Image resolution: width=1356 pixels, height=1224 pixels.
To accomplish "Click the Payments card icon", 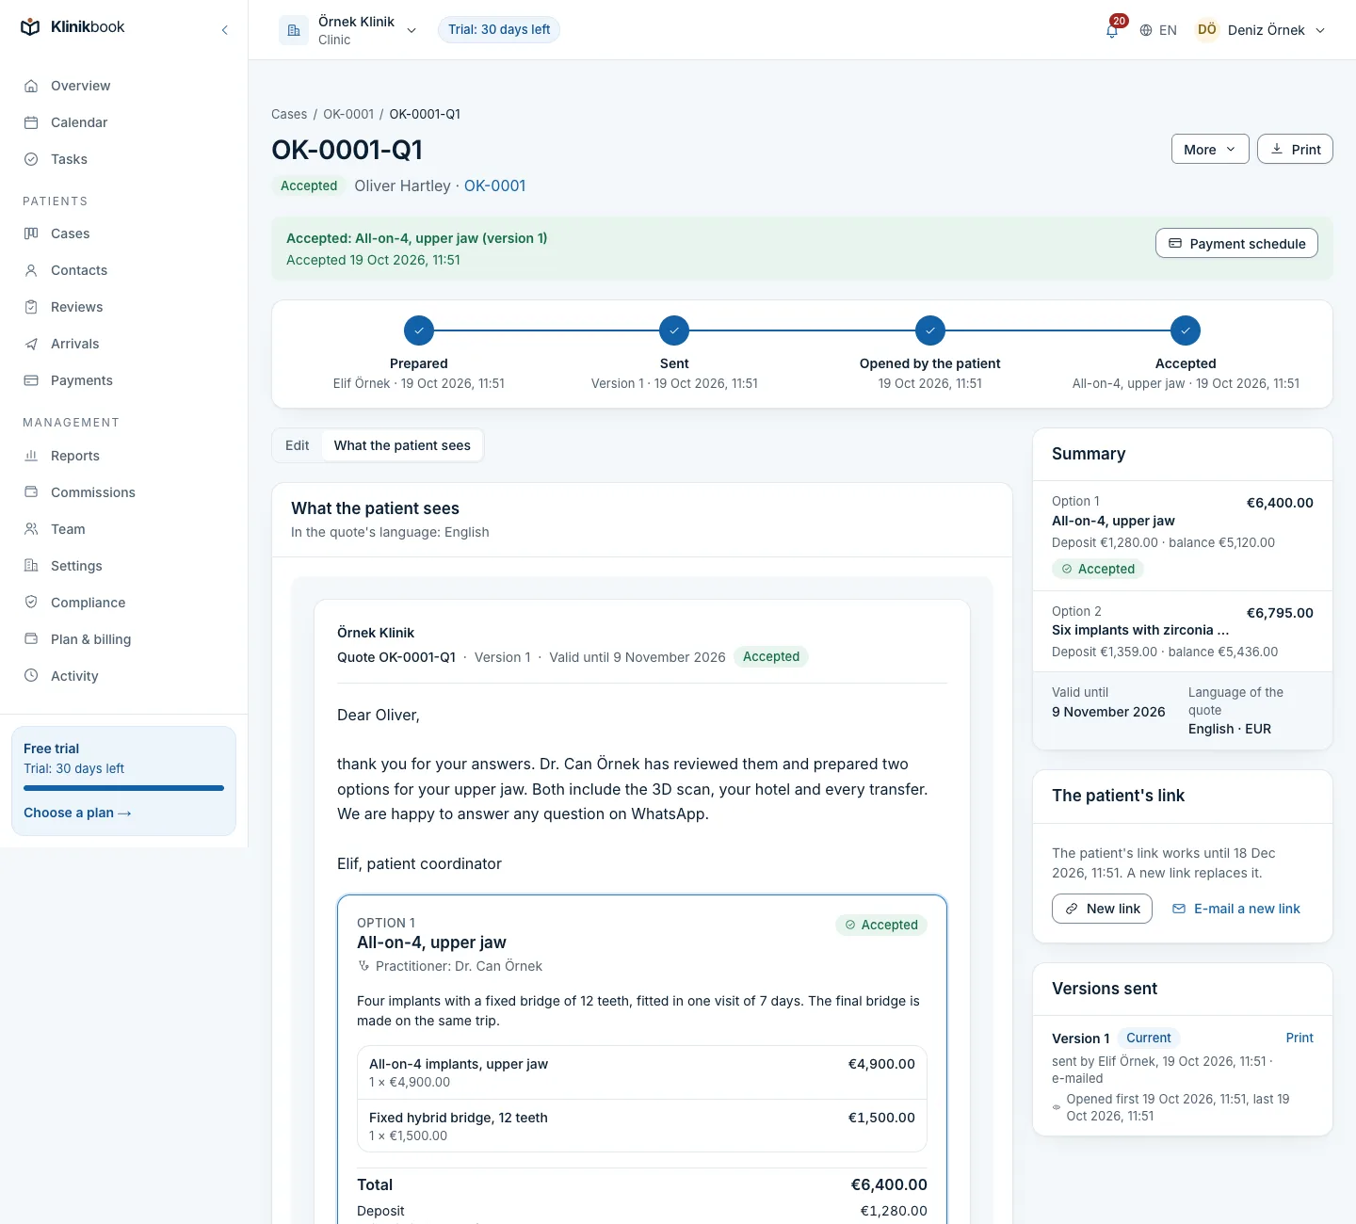I will (31, 380).
